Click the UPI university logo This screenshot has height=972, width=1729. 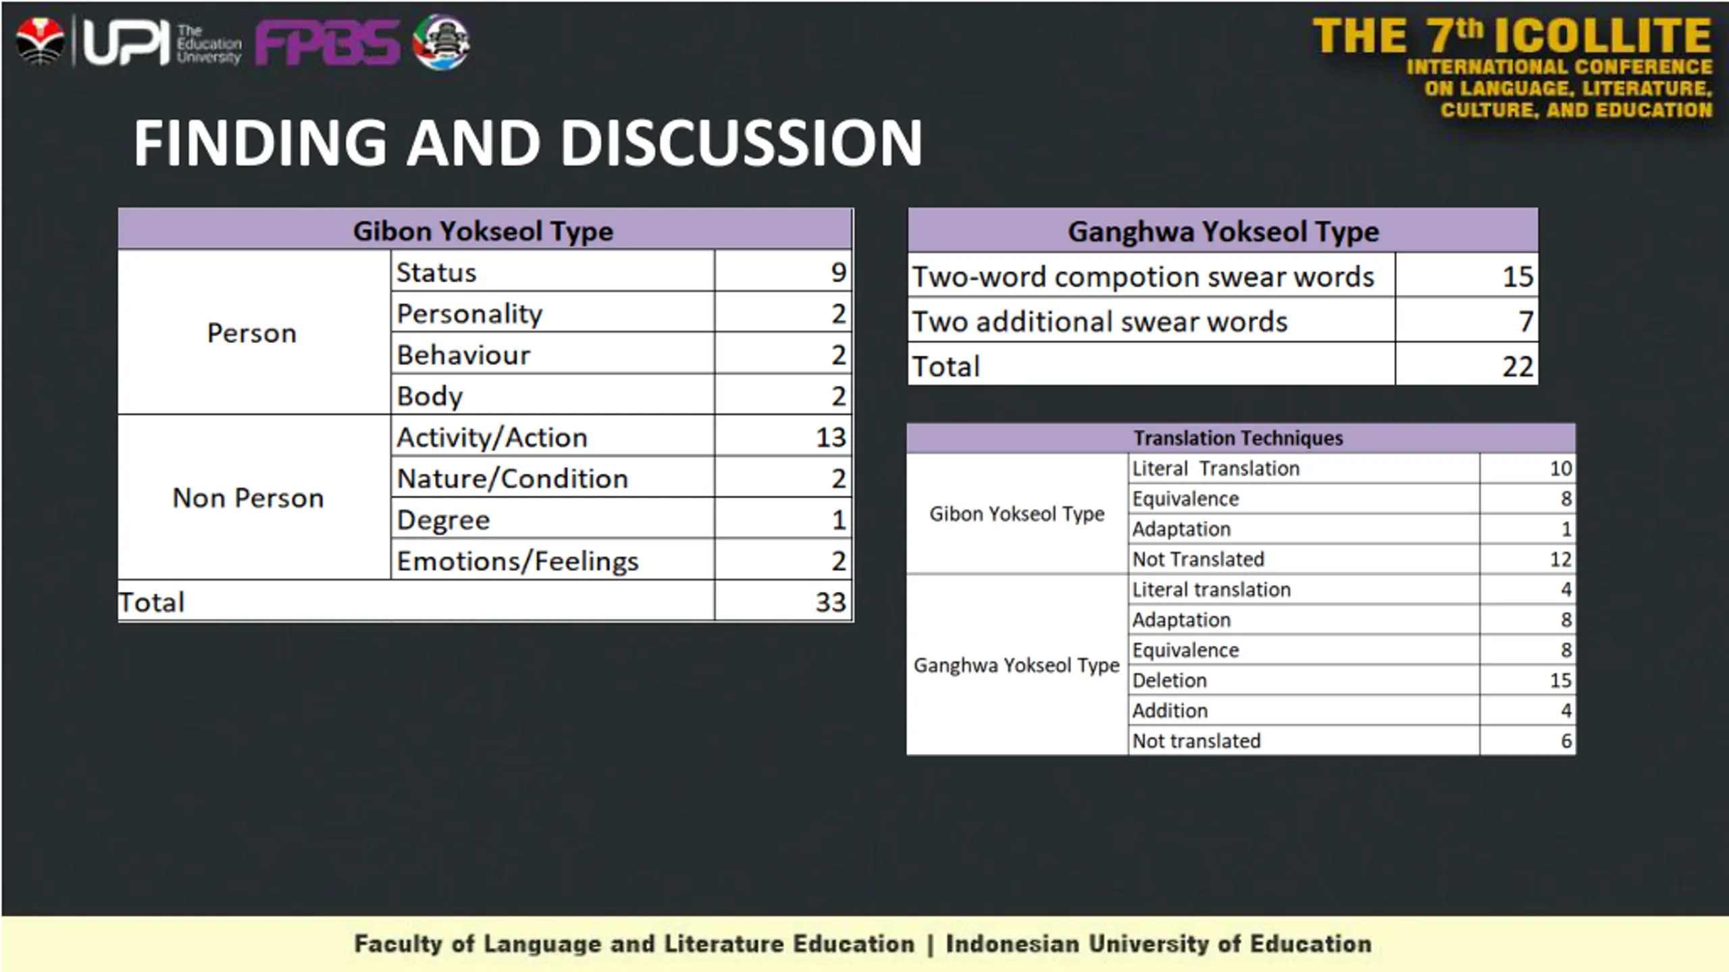pos(161,42)
